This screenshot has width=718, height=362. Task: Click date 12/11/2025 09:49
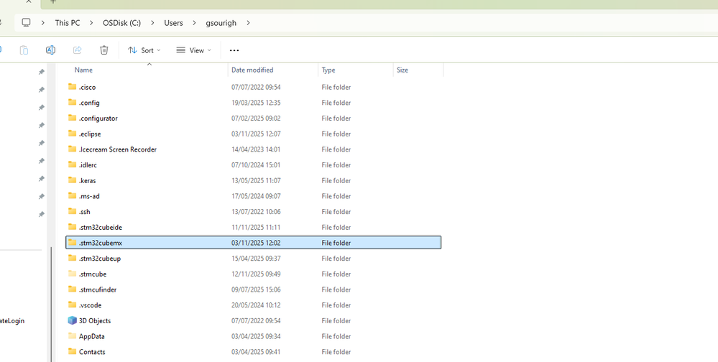coord(256,274)
